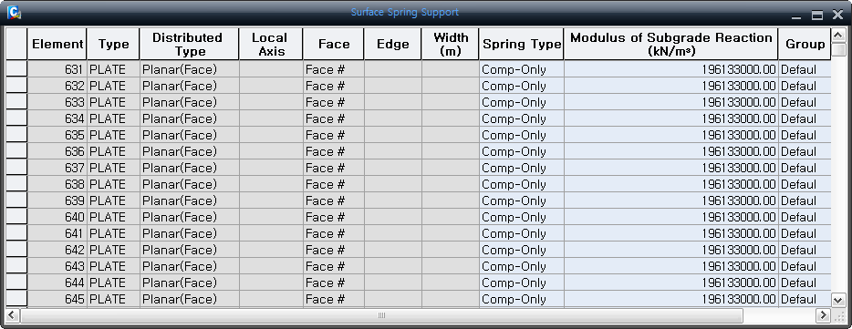
Task: Open Spring Type cell for element 640
Action: point(522,217)
